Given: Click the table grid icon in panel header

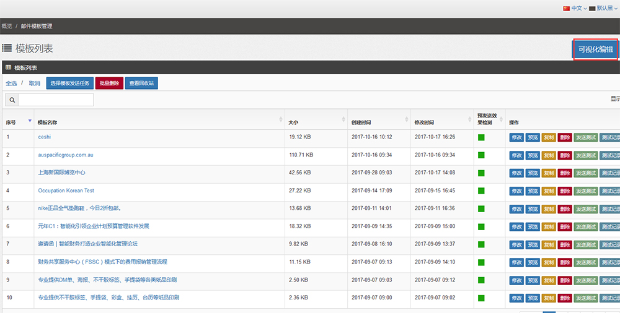Looking at the screenshot, I should point(8,67).
